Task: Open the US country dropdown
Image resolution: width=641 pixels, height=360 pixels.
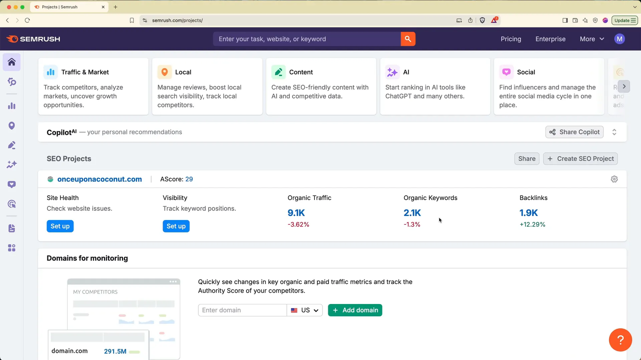Action: pyautogui.click(x=305, y=310)
